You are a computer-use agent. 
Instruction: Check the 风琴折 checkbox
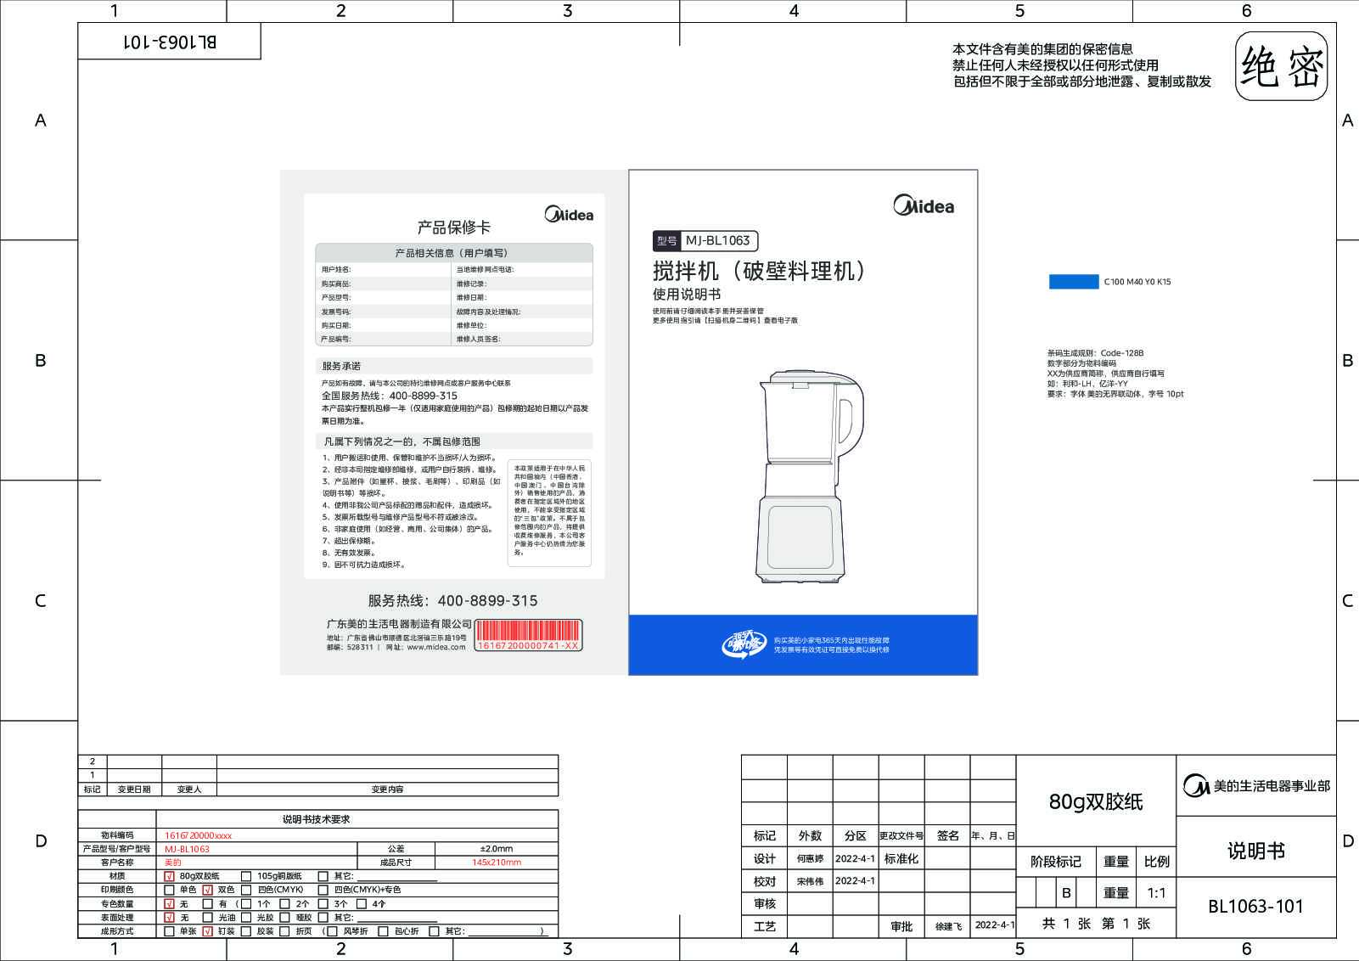pos(333,931)
